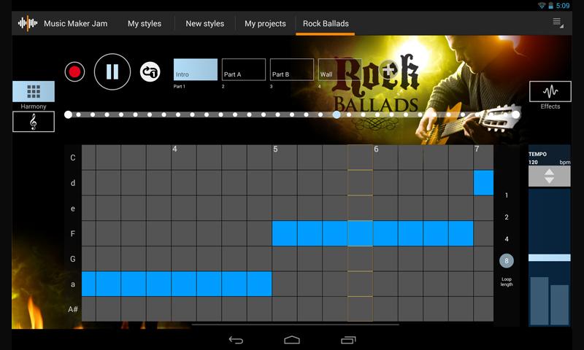Screen dimensions: 584x350
Task: Select the Rock Ballads tab
Action: pyautogui.click(x=326, y=23)
